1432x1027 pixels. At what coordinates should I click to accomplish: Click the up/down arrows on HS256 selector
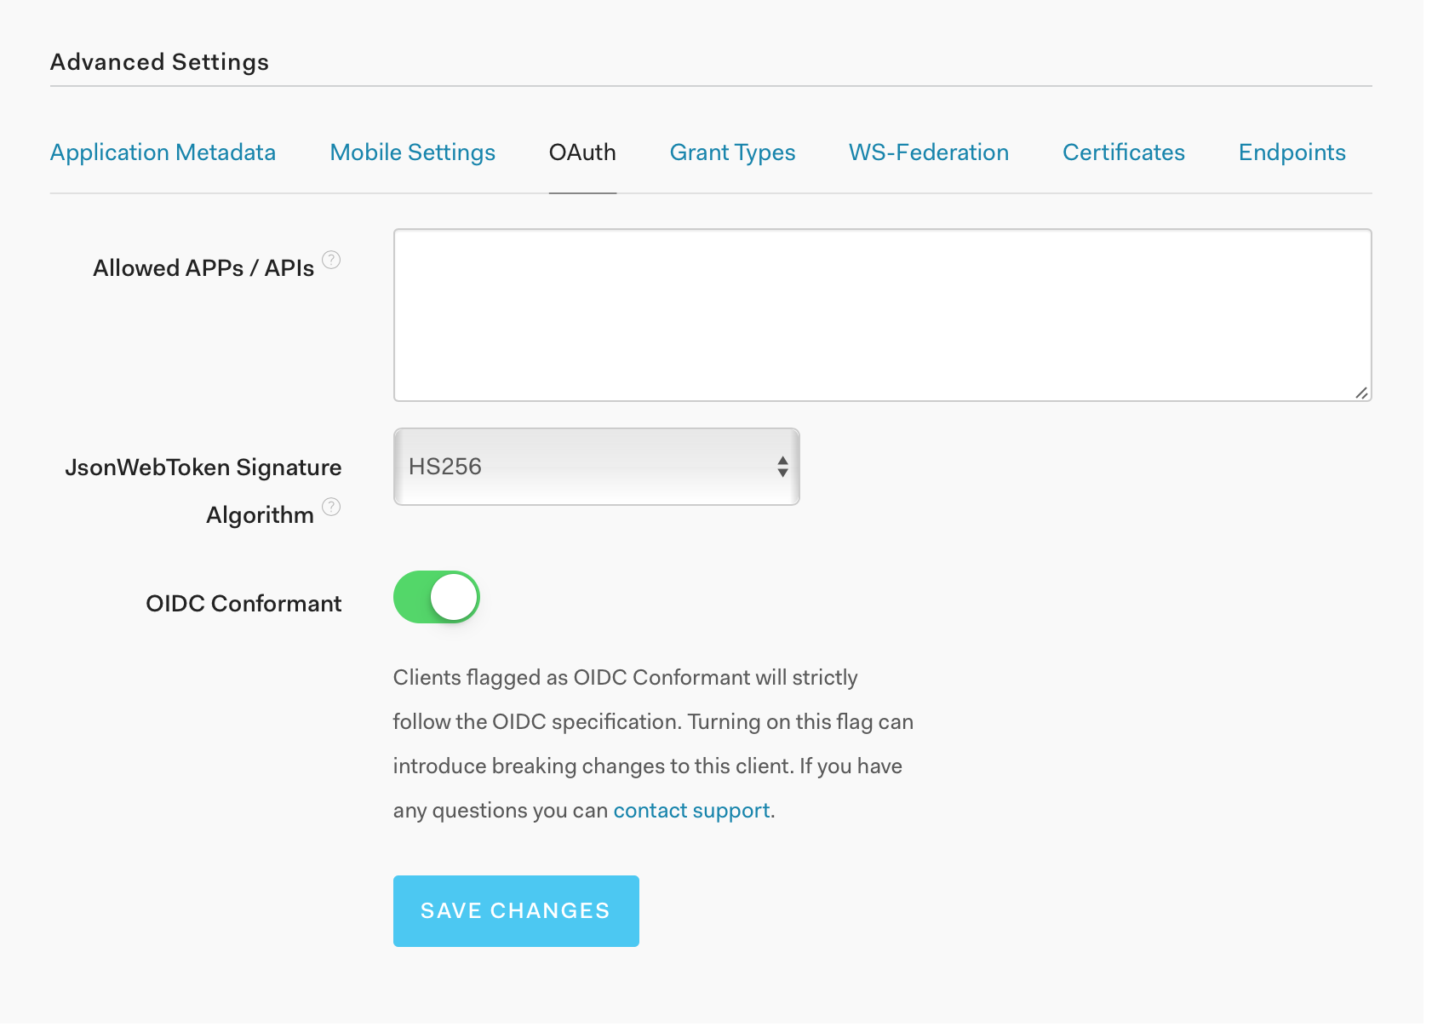point(783,467)
